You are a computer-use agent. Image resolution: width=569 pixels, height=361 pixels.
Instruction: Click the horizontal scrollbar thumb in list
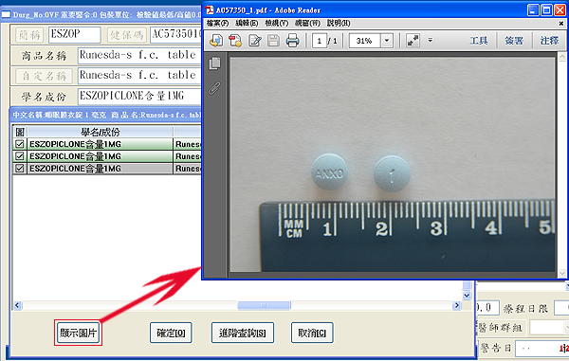(x=265, y=305)
